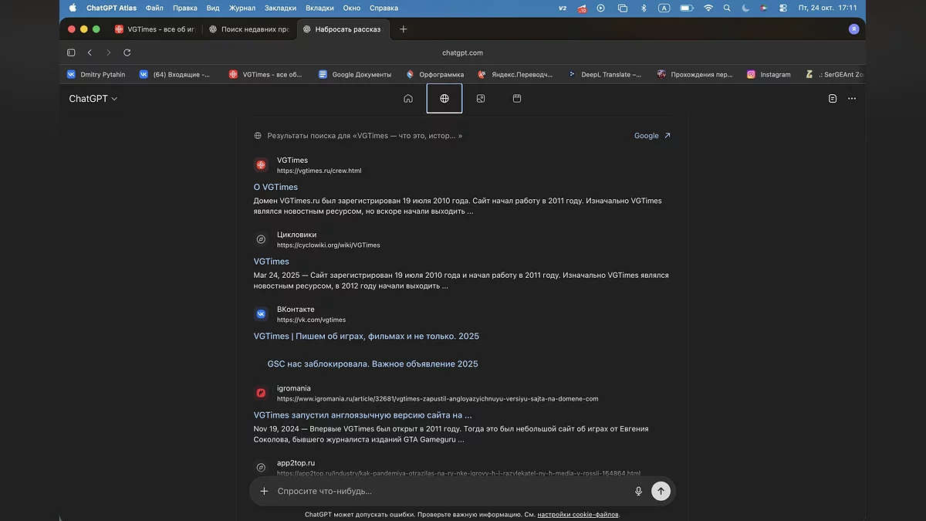Open the Google Документы bookmark

[355, 75]
